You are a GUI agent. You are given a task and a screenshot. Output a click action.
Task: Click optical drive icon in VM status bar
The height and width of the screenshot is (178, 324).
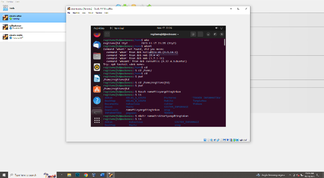(208, 140)
